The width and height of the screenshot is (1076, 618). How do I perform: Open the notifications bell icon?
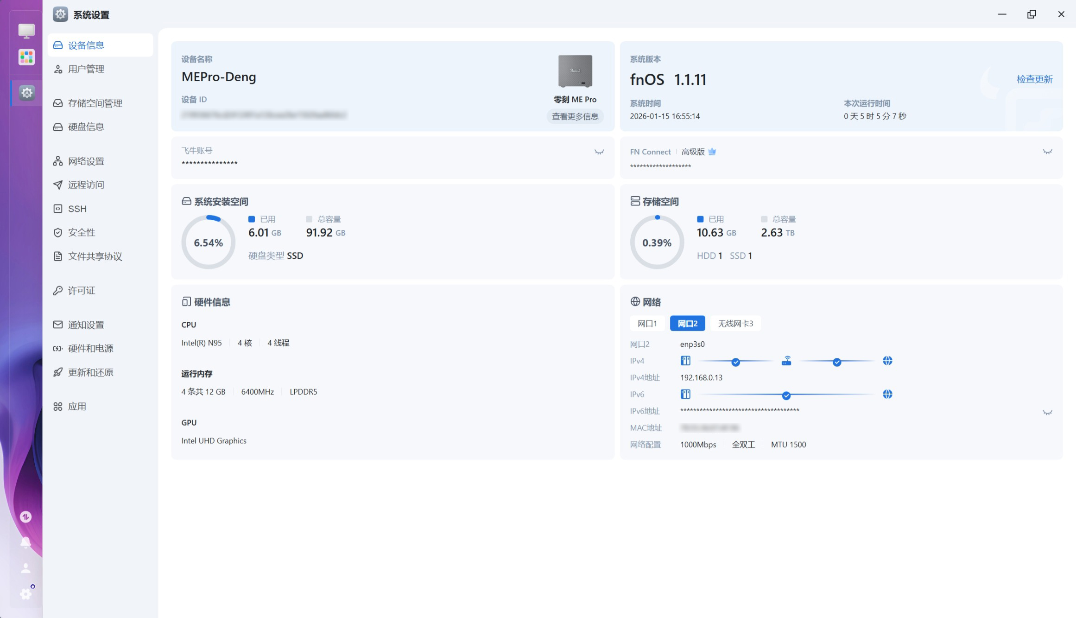[x=26, y=542]
